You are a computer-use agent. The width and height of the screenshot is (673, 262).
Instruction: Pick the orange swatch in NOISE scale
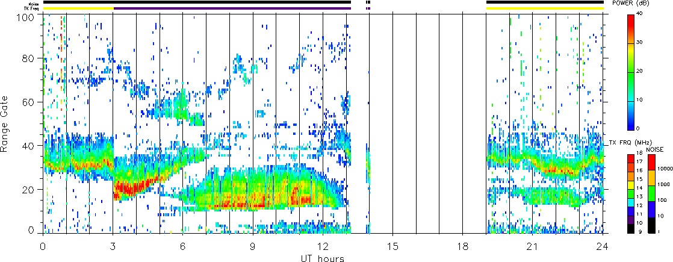pos(651,178)
